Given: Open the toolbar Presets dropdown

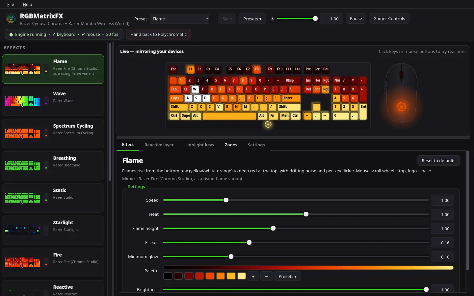Looking at the screenshot, I should pos(252,19).
